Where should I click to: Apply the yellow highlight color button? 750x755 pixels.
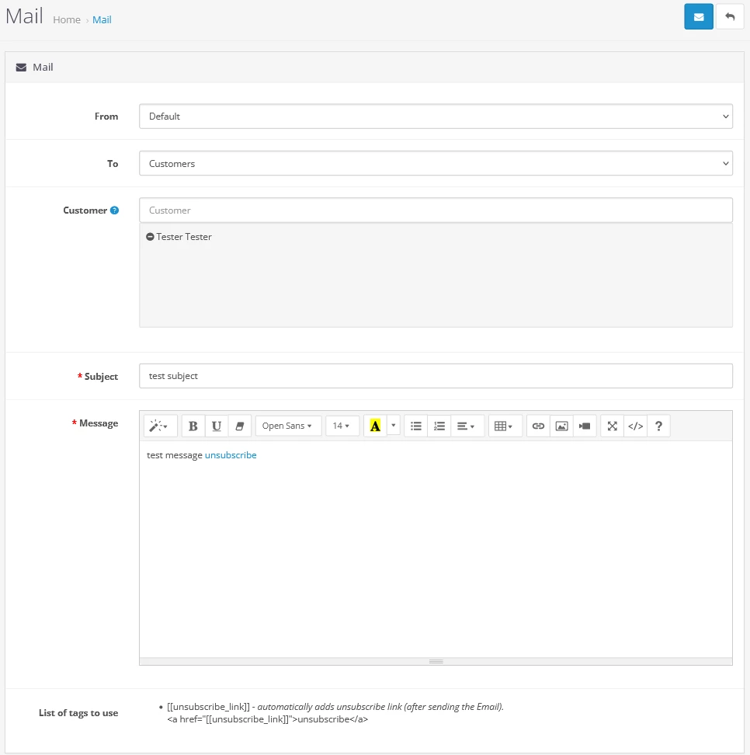point(375,426)
